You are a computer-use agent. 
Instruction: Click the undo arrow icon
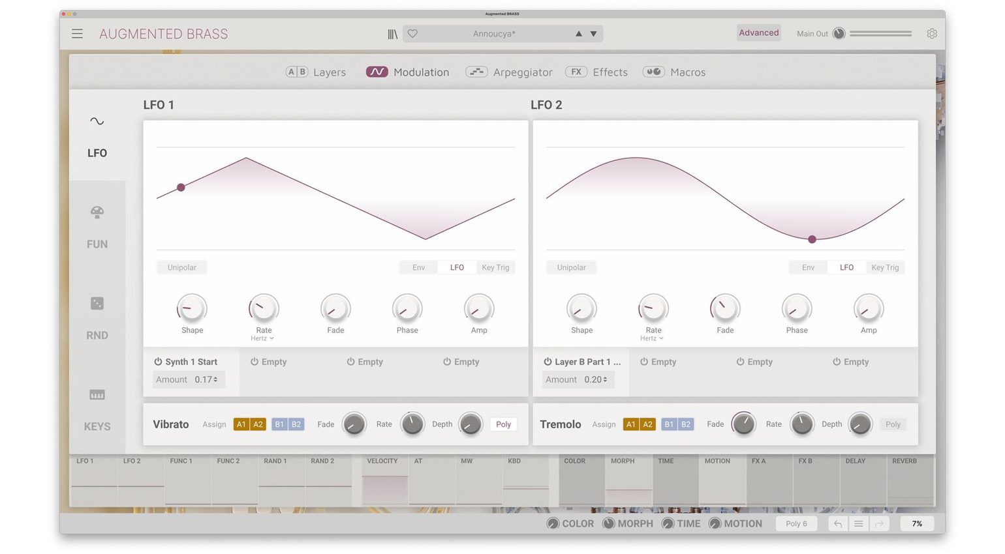[x=838, y=524]
